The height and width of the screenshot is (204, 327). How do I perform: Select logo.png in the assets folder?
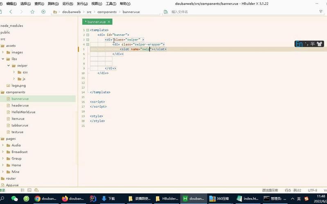click(19, 85)
